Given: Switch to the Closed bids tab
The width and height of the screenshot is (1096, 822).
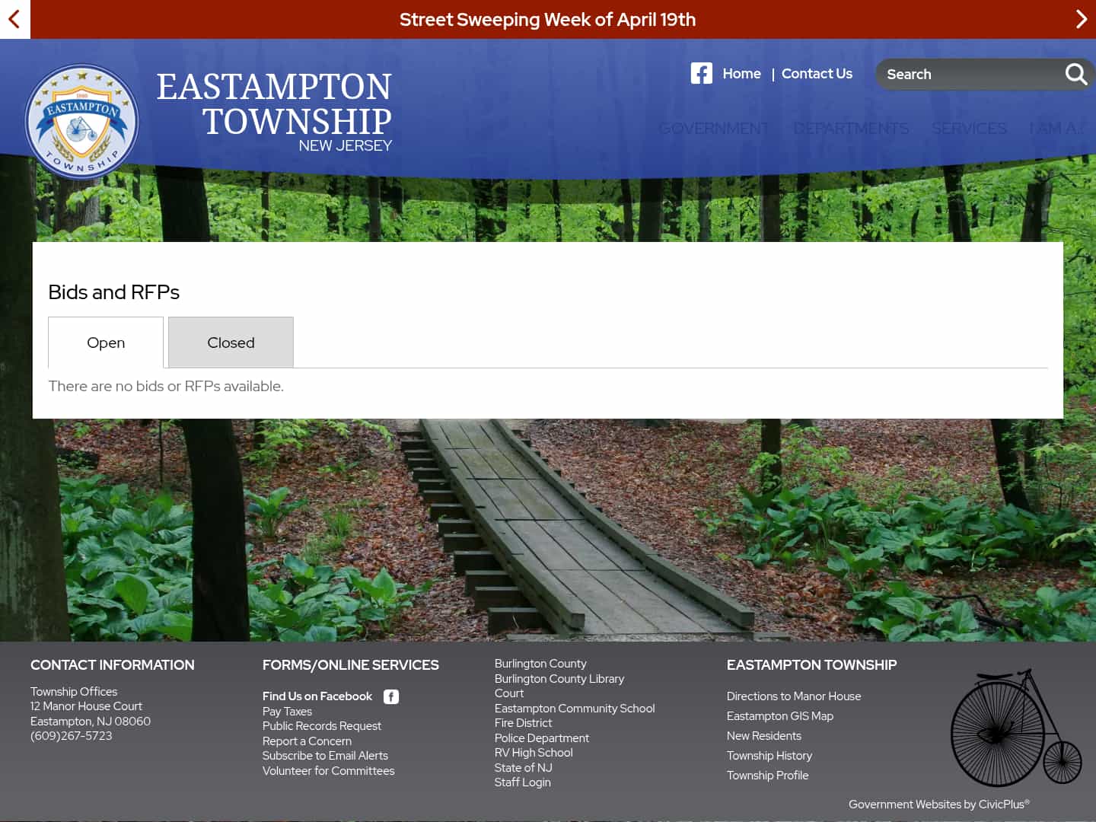Looking at the screenshot, I should 230,342.
